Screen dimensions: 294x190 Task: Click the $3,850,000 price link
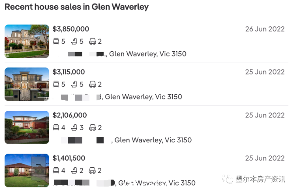[x=71, y=29]
